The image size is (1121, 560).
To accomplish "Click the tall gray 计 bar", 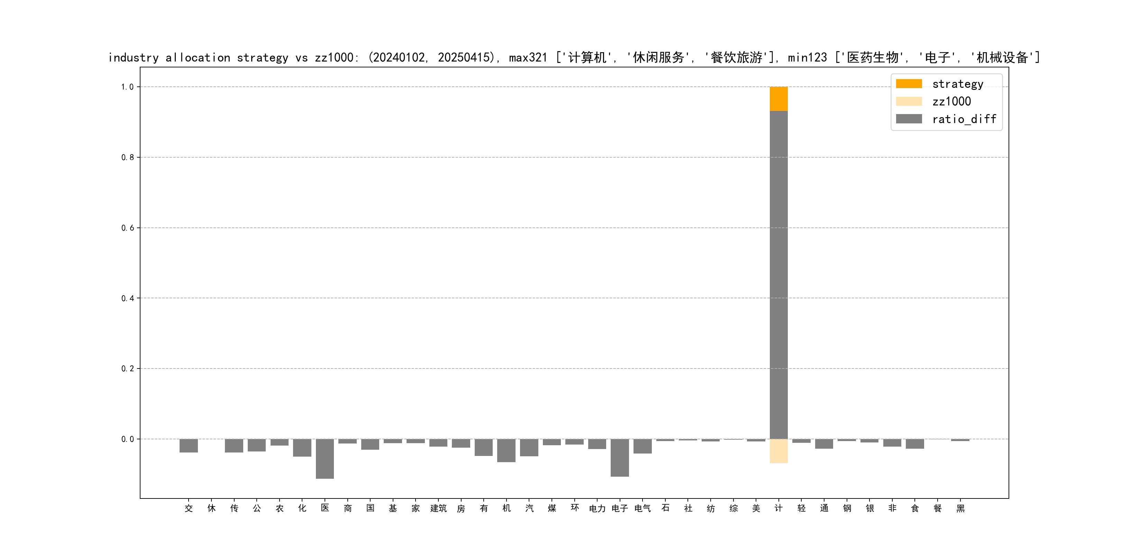I will (x=778, y=274).
